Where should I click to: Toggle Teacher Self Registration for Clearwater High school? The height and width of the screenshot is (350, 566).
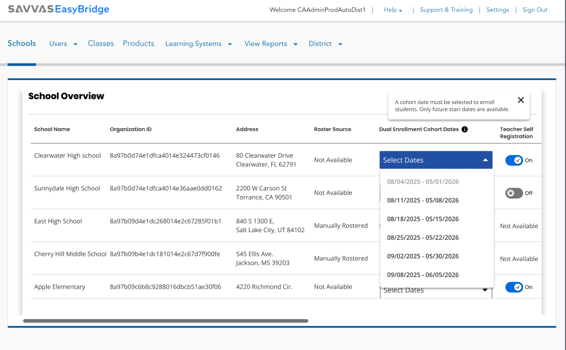point(514,160)
